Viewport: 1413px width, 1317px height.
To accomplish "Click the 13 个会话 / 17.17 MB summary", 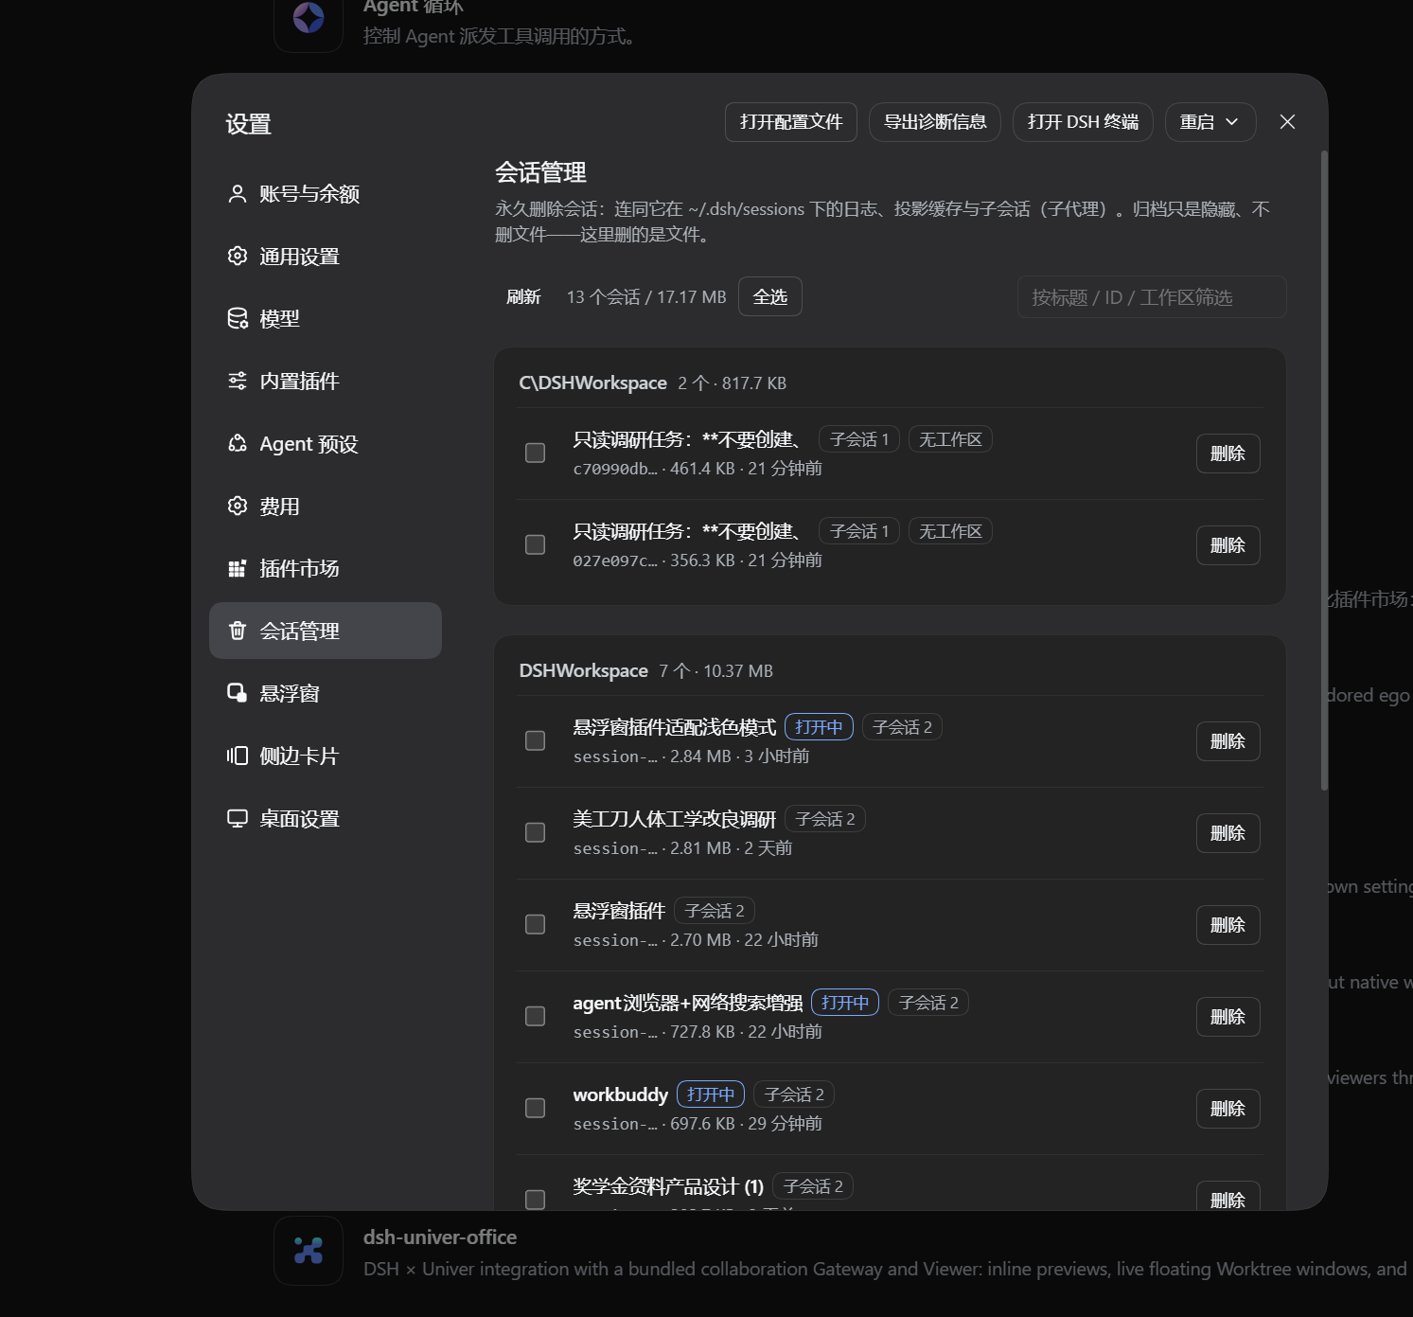I will (x=646, y=297).
